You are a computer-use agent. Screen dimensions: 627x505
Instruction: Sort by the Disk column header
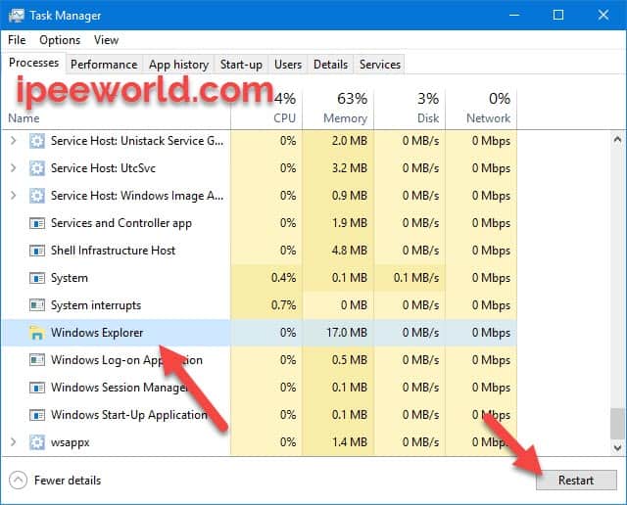point(428,118)
